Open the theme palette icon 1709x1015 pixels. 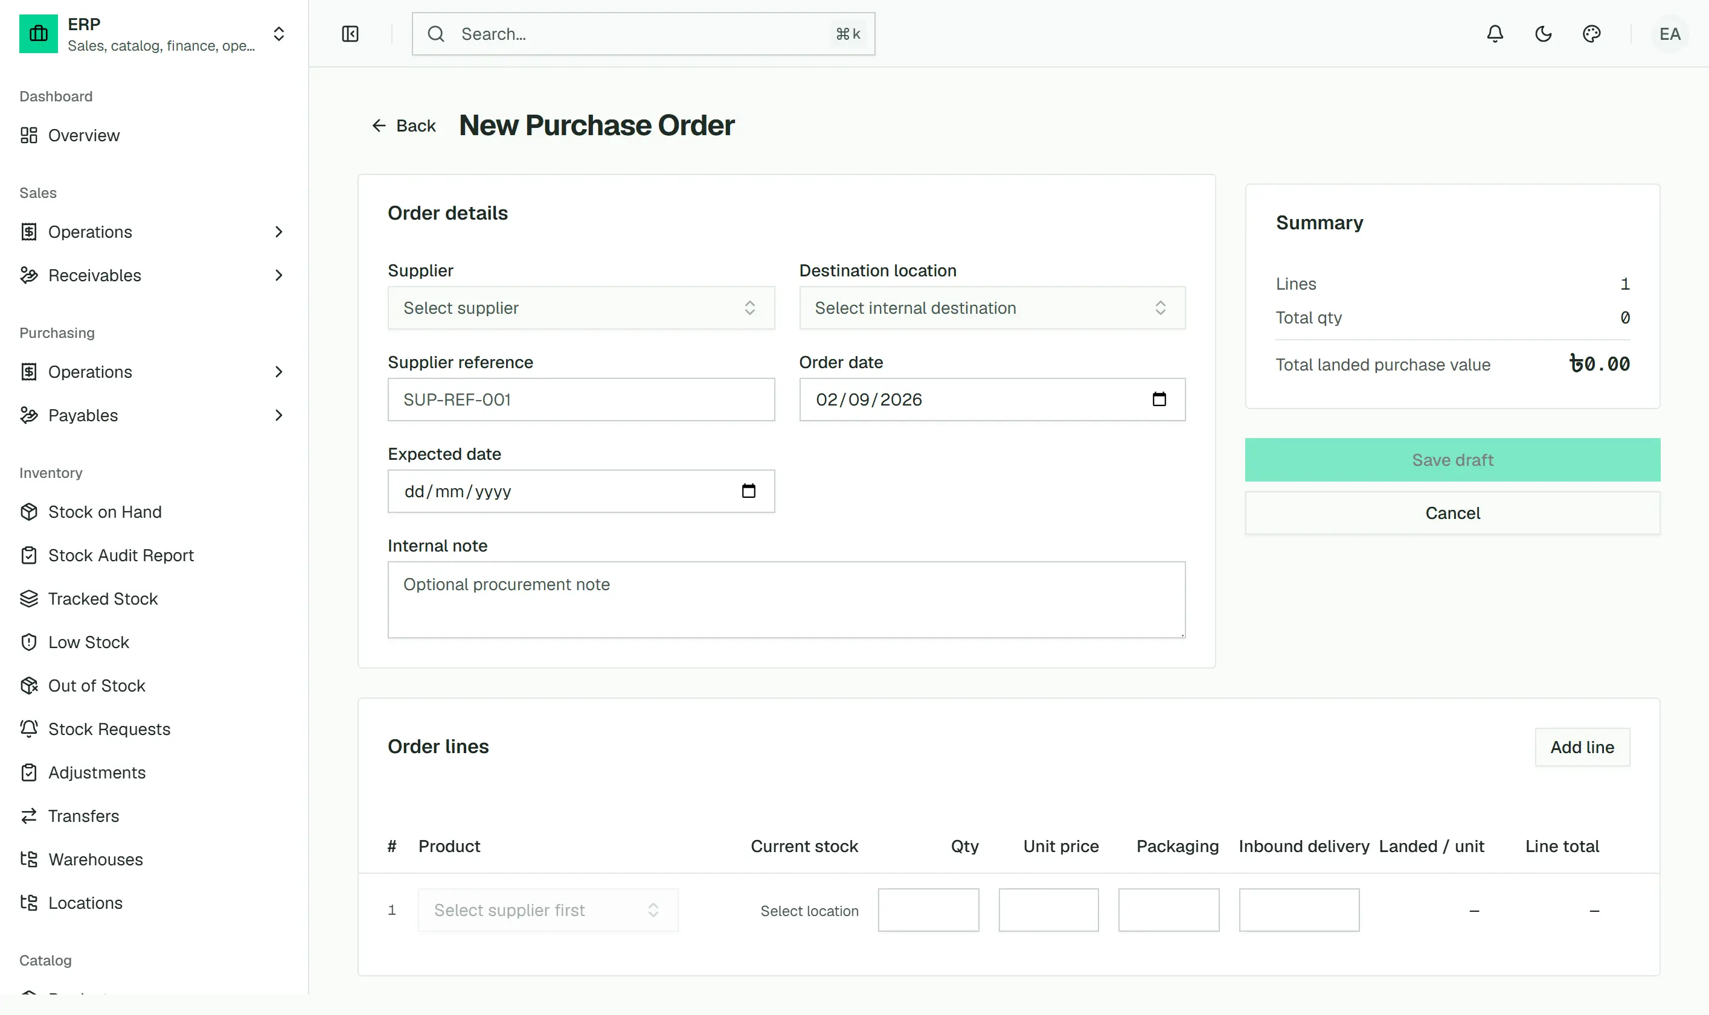[x=1591, y=34]
